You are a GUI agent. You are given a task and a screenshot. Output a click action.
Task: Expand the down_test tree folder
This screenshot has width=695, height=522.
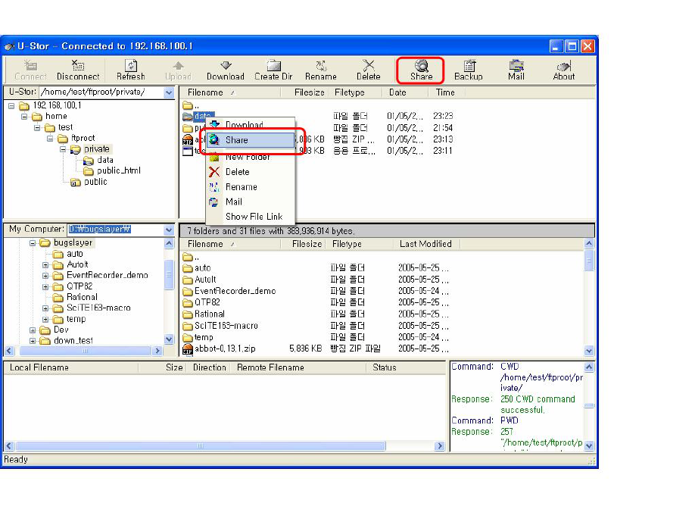coord(33,341)
